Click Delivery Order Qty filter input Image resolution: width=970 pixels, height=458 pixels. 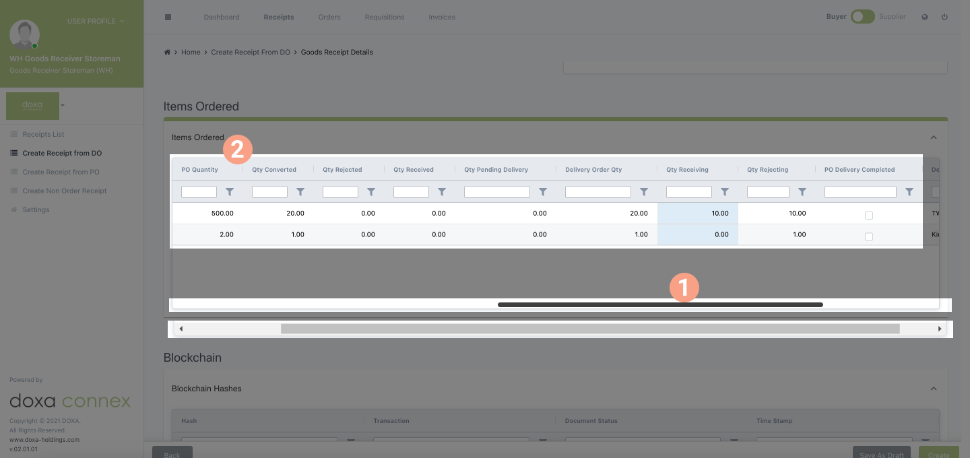coord(598,192)
